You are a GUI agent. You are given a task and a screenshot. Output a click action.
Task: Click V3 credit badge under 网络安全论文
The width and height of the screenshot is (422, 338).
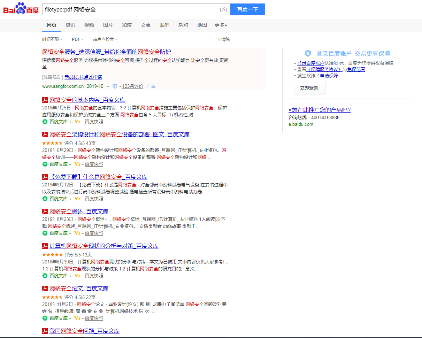(77, 318)
